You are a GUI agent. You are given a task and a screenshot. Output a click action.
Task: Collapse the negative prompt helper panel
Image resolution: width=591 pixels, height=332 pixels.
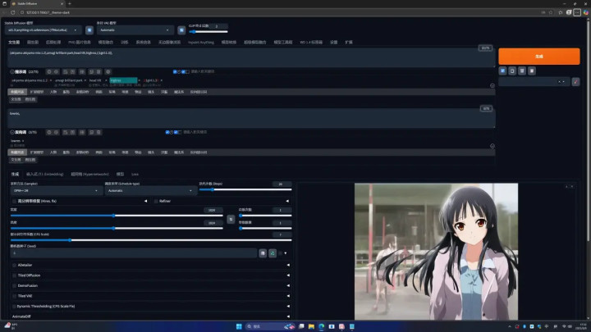pyautogui.click(x=12, y=132)
